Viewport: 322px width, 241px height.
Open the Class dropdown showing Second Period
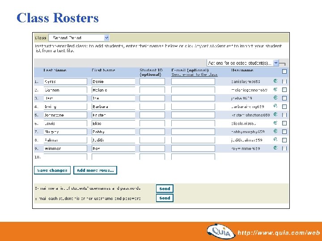pyautogui.click(x=79, y=37)
